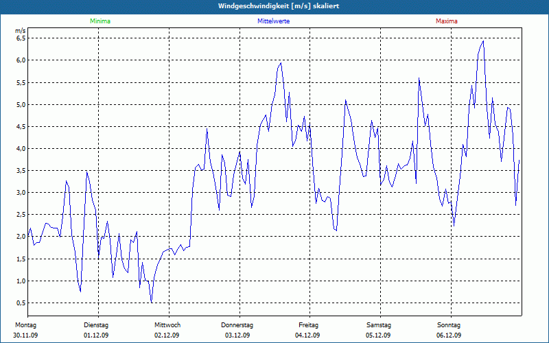The height and width of the screenshot is (343, 549).
Task: Click the date 03.12.09
Action: [237, 335]
